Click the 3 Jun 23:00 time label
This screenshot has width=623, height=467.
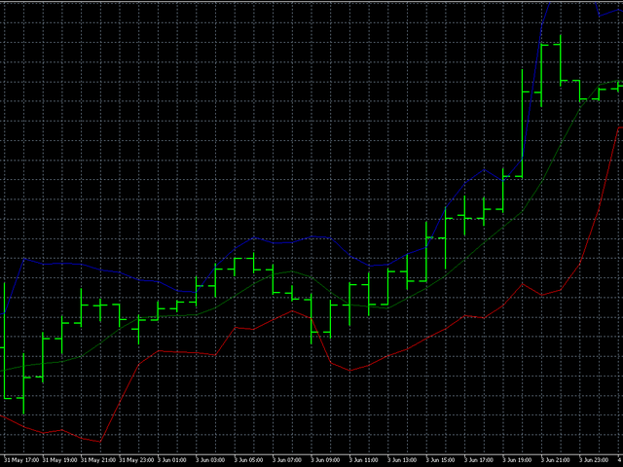596,459
